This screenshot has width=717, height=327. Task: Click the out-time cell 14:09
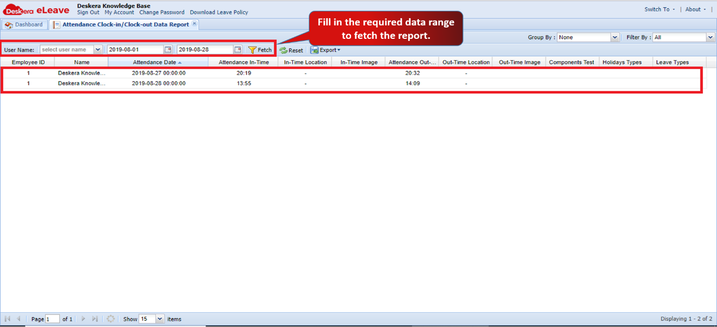tap(412, 83)
